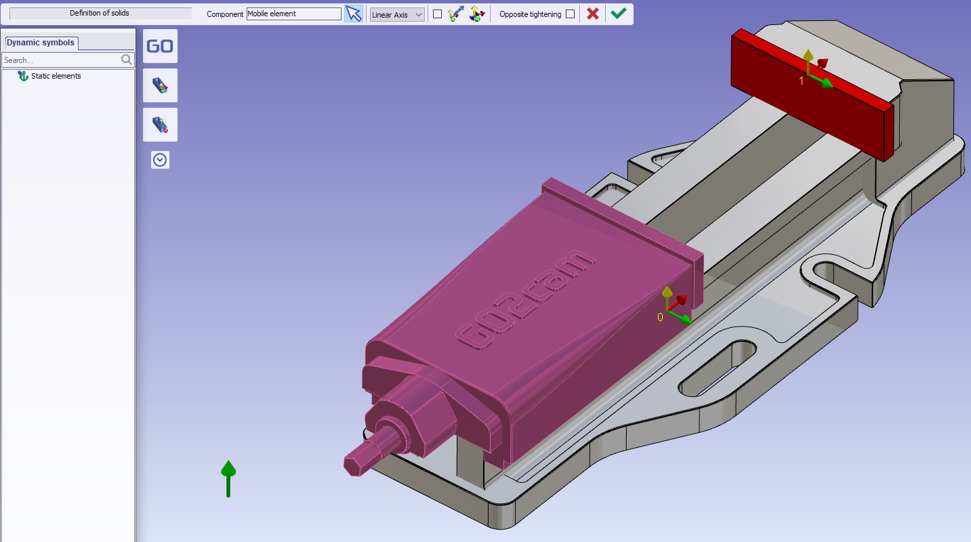Switch to the Dynamic symbols tab
Screen dimensions: 971x542
41,43
